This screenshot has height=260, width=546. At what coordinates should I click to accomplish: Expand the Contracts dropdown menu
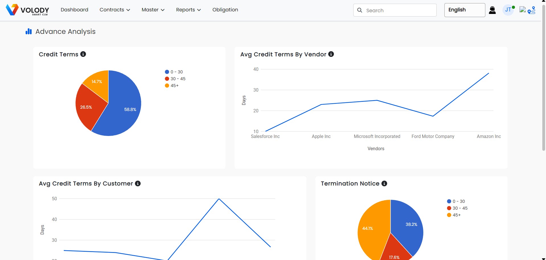point(115,10)
